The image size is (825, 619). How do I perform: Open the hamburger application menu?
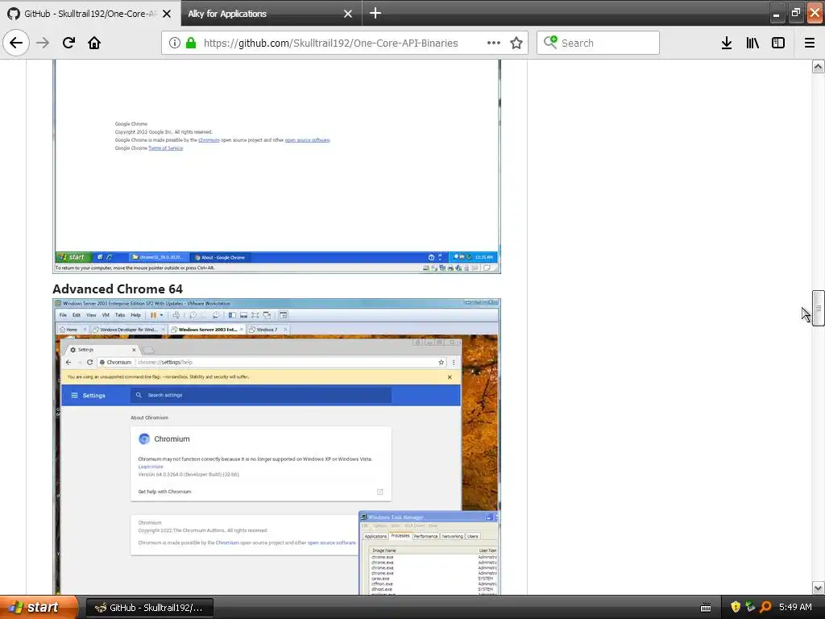[810, 44]
